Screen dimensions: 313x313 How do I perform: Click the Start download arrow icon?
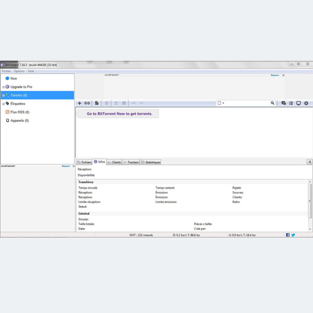click(116, 103)
